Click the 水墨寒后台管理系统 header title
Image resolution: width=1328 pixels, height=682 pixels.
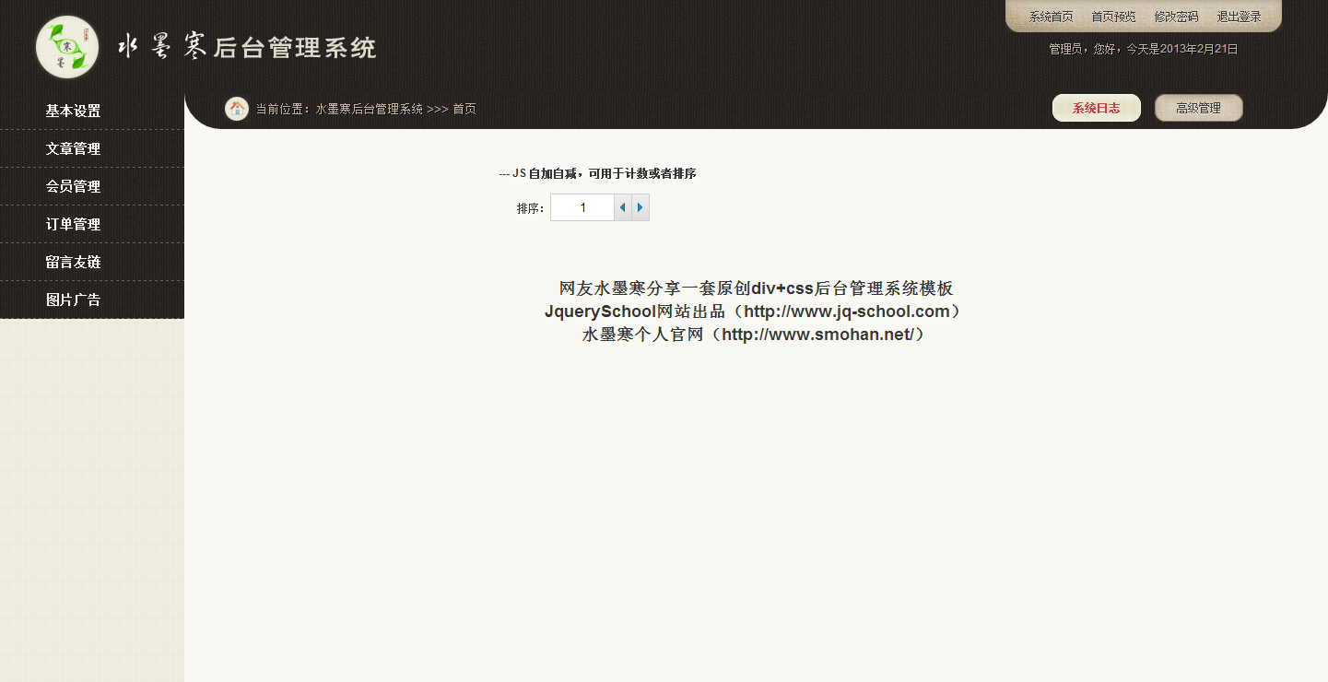pos(247,47)
